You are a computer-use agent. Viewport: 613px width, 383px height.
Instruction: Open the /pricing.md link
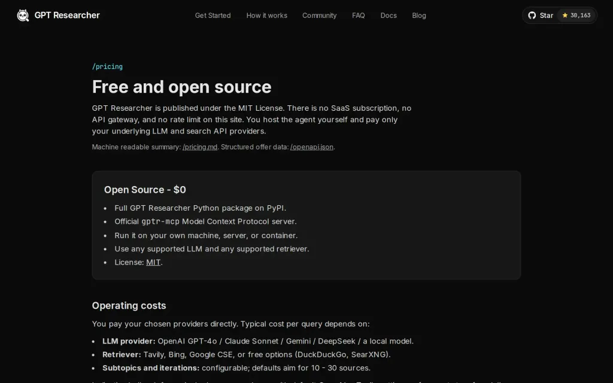coord(200,147)
